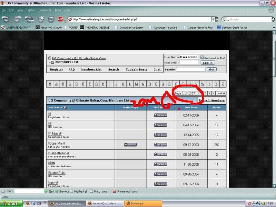Open the Xenus-HQ :: Index bookmark
This screenshot has height=207, width=276.
tap(49, 28)
